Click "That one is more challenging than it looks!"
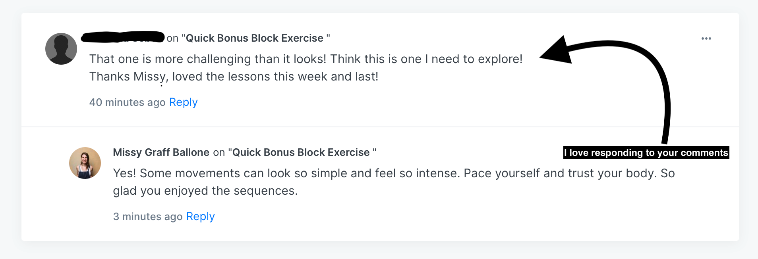 208,59
